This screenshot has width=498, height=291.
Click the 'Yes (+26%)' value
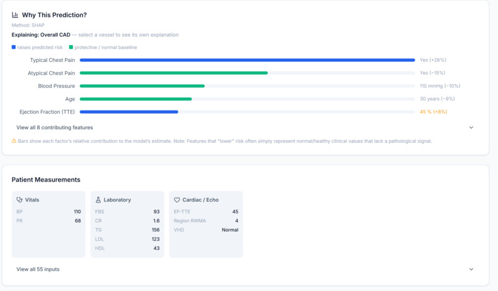click(433, 60)
